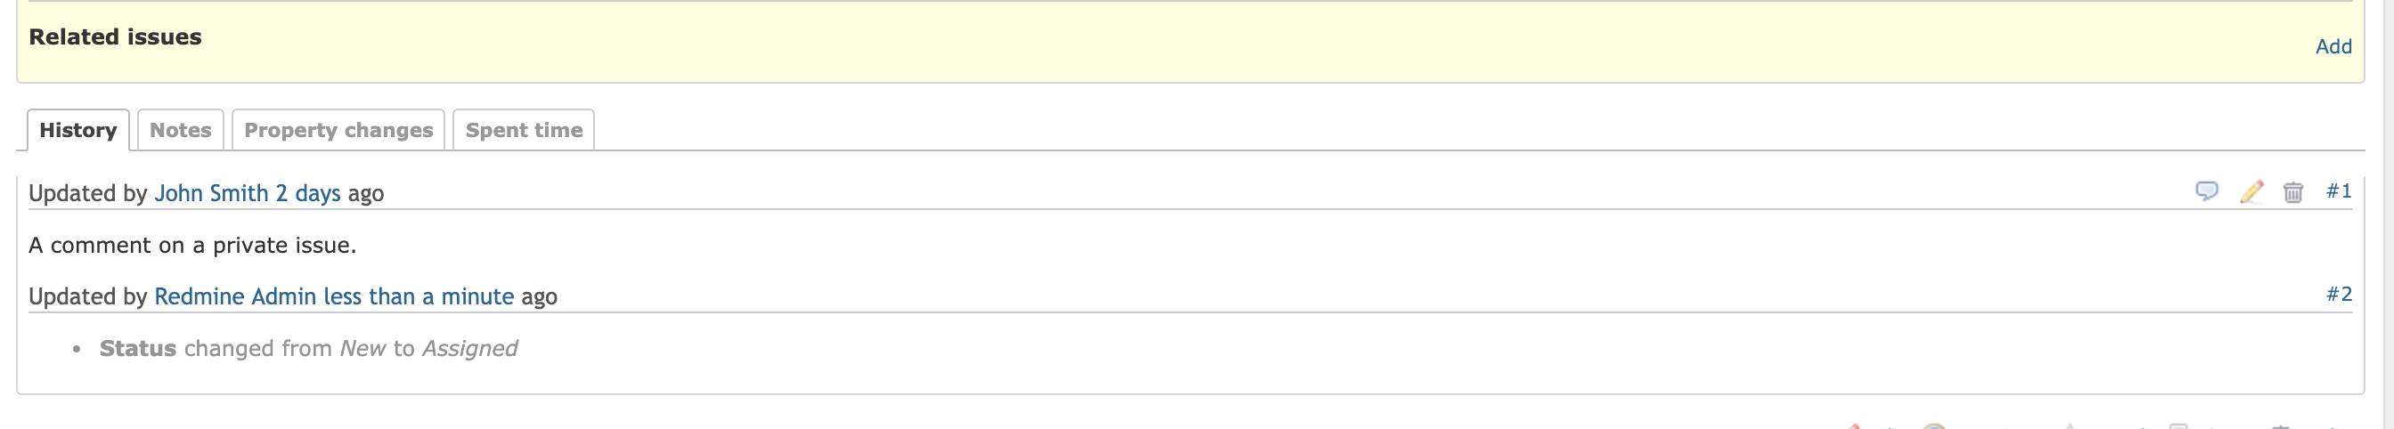Follow the '2 days' activity link
The height and width of the screenshot is (429, 2394).
(x=307, y=193)
